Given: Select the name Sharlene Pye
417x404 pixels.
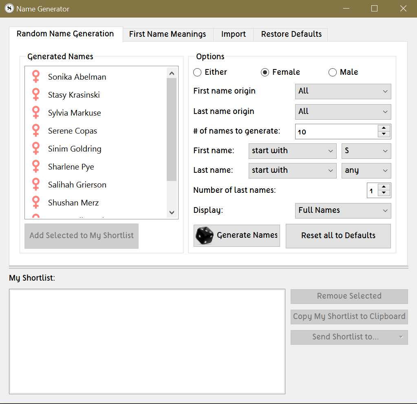Looking at the screenshot, I should 71,167.
